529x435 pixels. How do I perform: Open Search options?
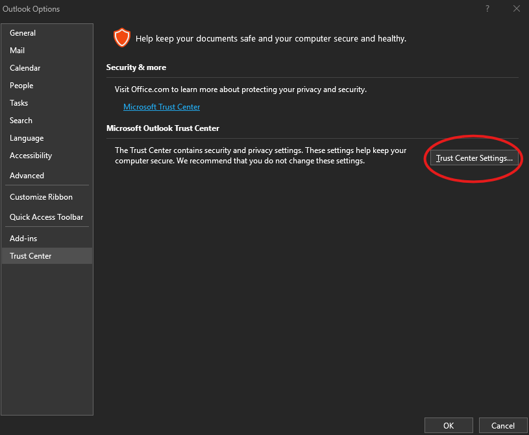(21, 120)
